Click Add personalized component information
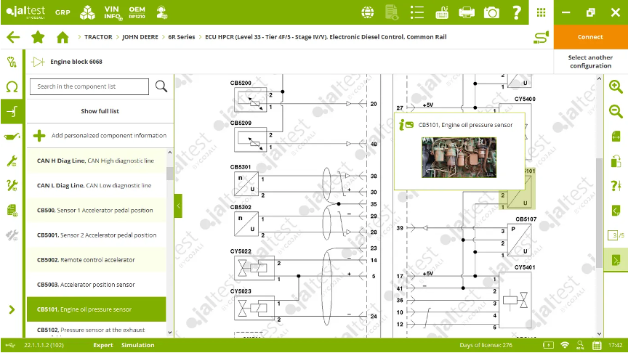 tap(108, 135)
